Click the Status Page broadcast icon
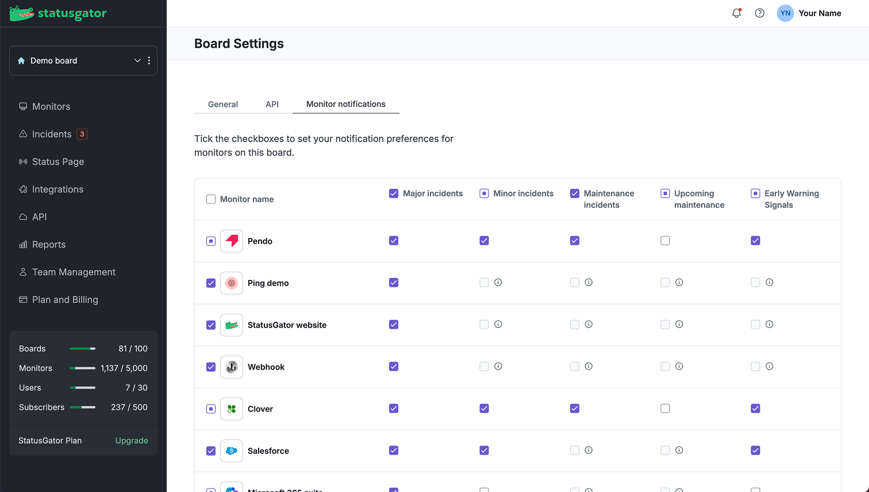Image resolution: width=869 pixels, height=492 pixels. tap(23, 162)
